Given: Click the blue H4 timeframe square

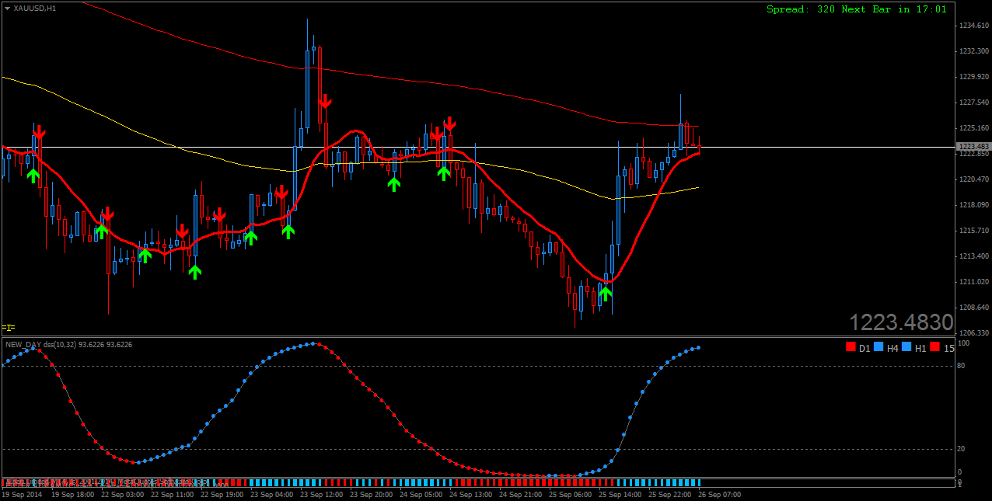Looking at the screenshot, I should 878,347.
